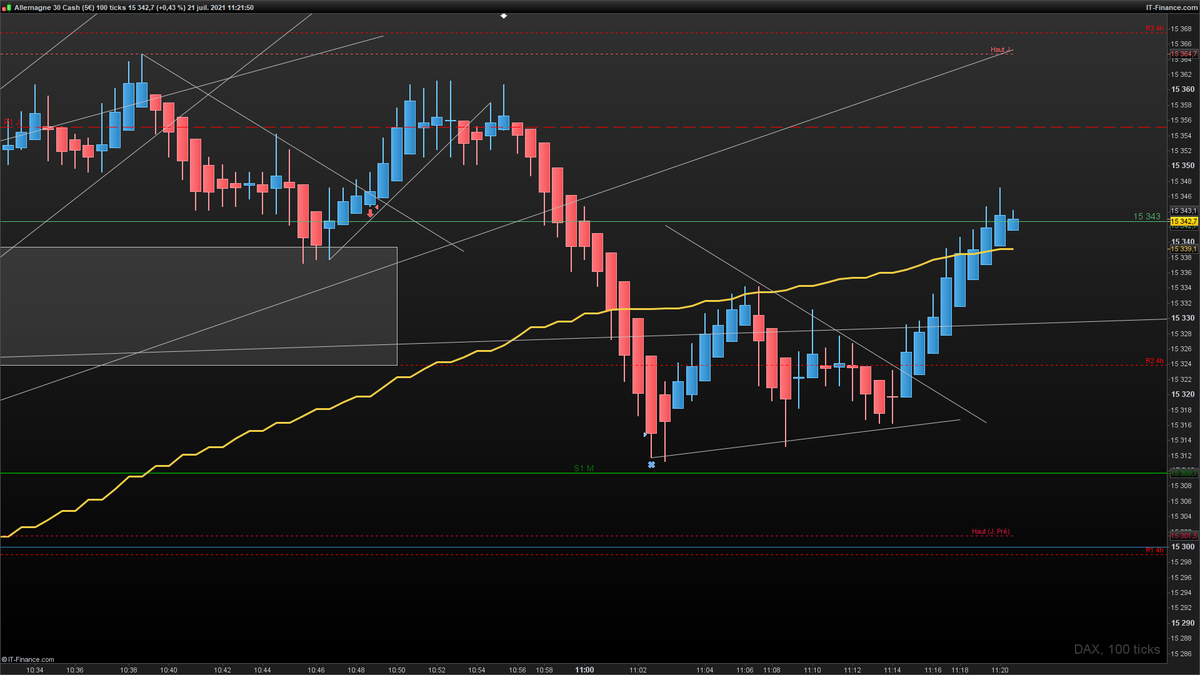Click the Haut J high-of-day label
Screen dimensions: 1200x675
pyautogui.click(x=1000, y=49)
